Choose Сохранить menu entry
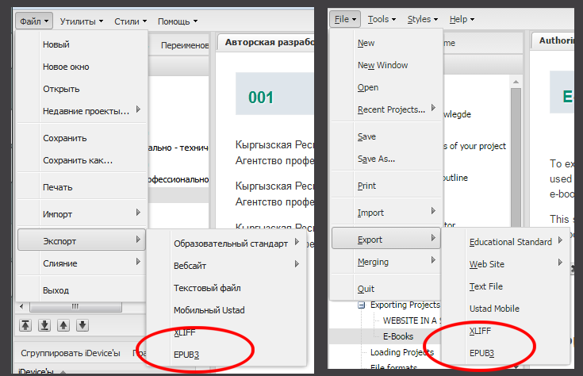This screenshot has height=376, width=583. (82, 138)
